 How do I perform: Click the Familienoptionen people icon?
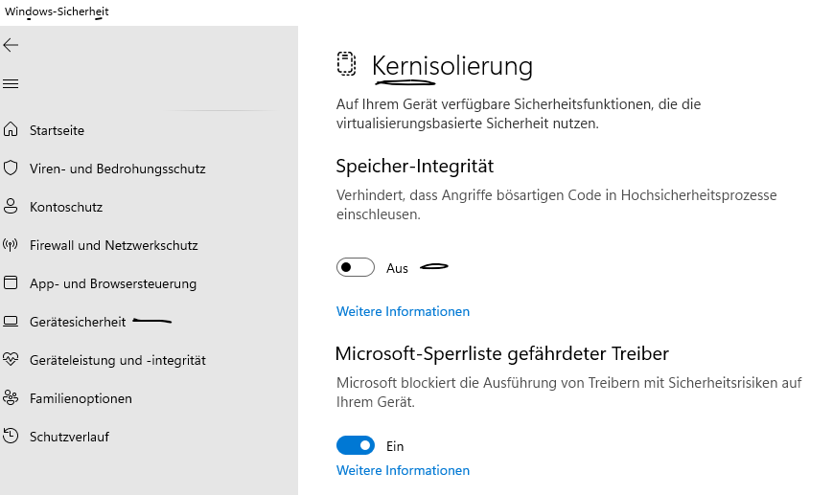click(12, 398)
